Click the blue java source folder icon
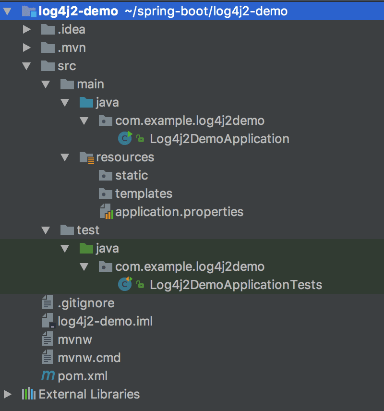 point(86,102)
